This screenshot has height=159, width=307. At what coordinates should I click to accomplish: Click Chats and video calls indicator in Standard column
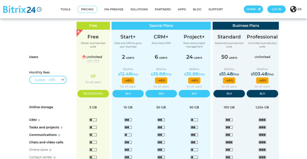click(229, 142)
